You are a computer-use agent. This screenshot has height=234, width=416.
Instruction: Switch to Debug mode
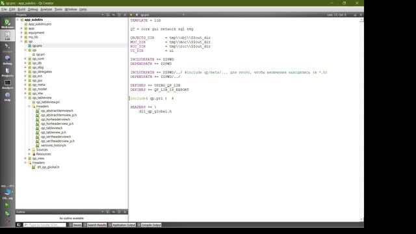7,60
